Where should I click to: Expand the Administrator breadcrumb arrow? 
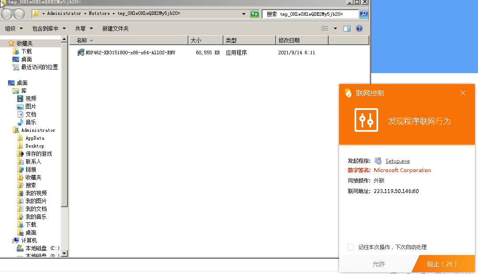85,14
